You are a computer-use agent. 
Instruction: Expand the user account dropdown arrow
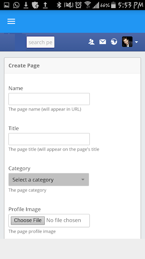click(136, 42)
